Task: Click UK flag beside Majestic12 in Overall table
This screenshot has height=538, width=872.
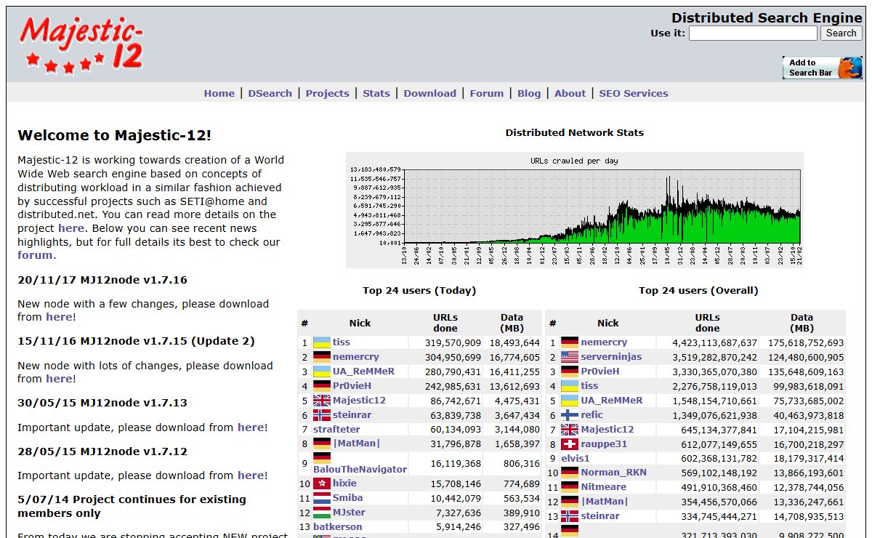Action: [x=570, y=430]
